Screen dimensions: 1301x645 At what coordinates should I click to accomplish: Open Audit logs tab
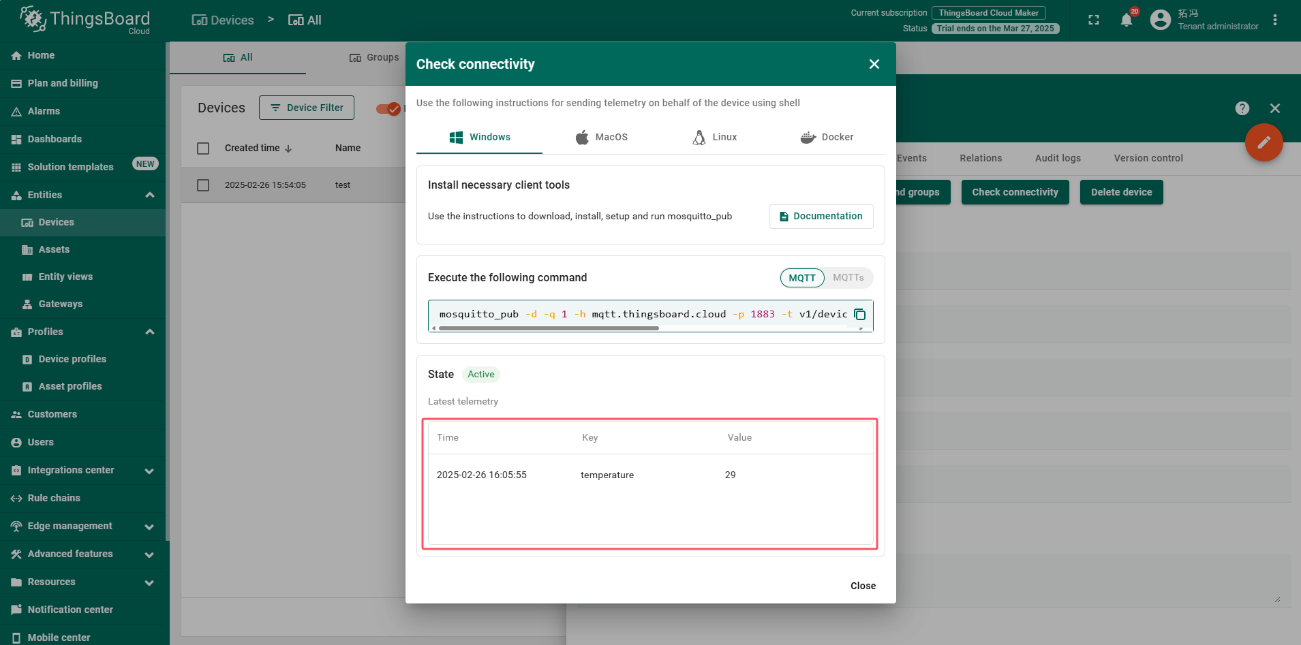click(1058, 158)
